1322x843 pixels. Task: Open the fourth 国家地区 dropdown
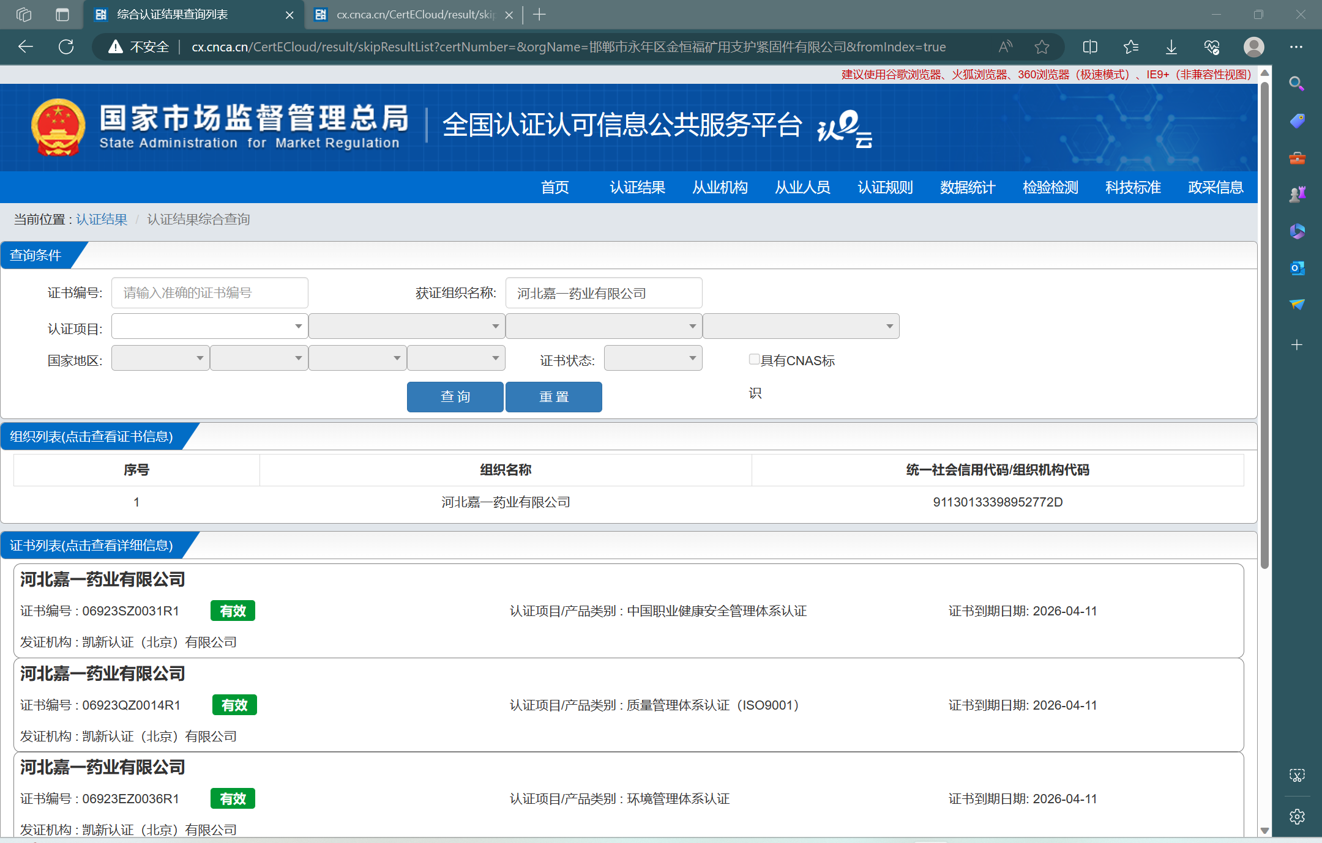pos(456,358)
